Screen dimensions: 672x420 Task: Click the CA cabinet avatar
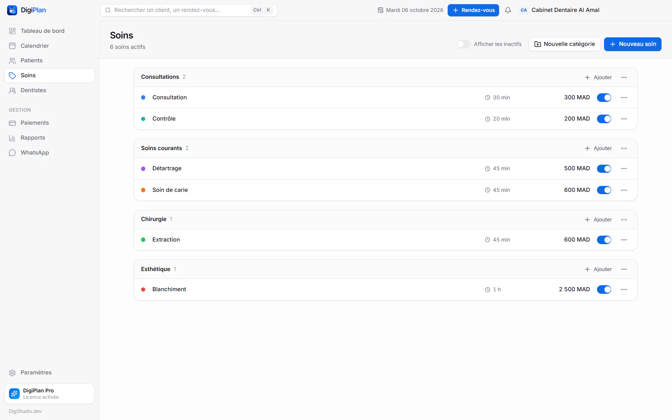pyautogui.click(x=524, y=10)
